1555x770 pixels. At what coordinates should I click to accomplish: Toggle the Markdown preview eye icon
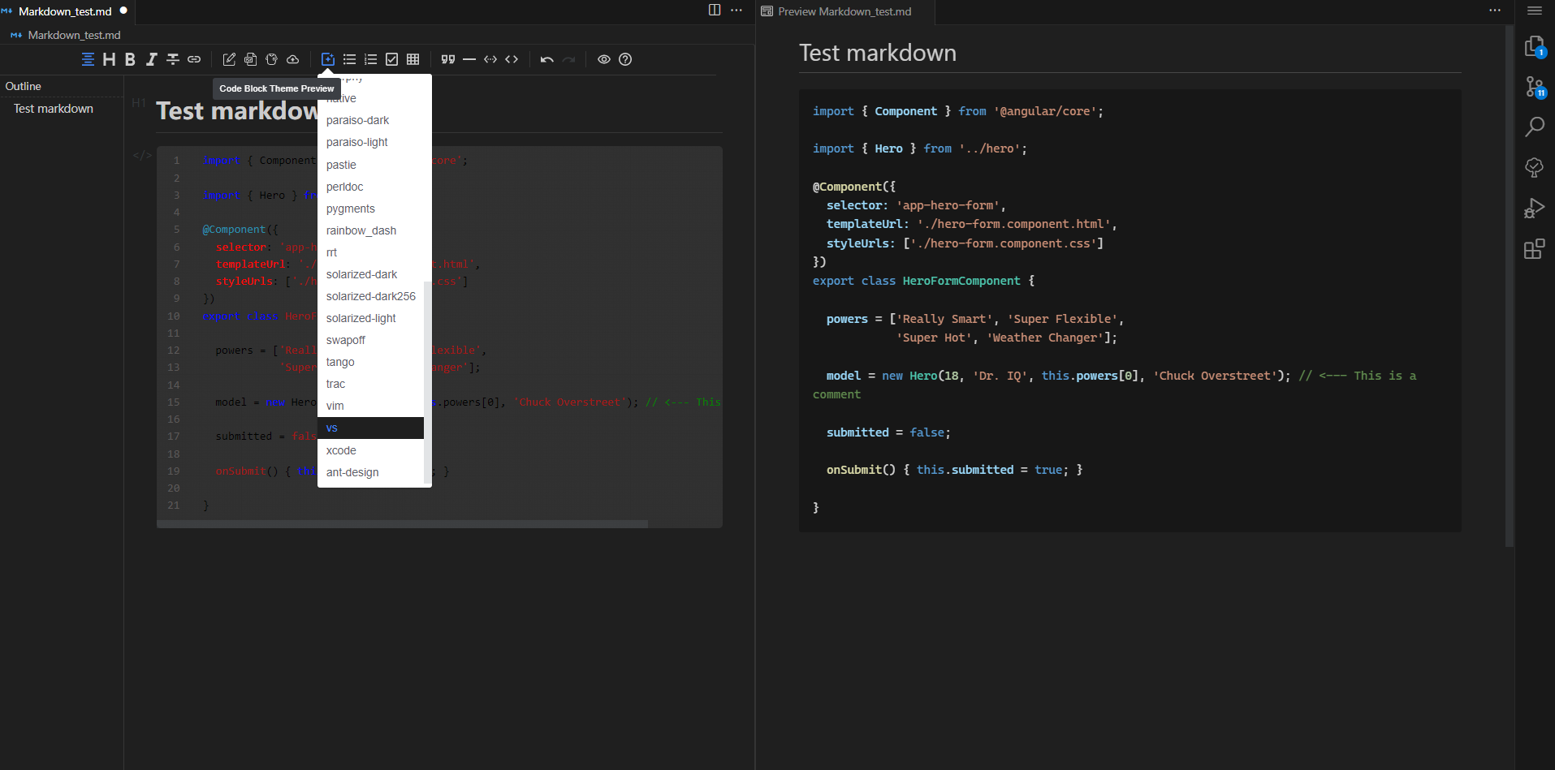[x=604, y=59]
